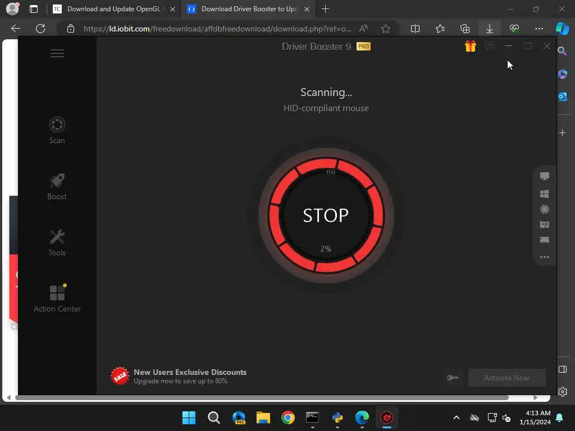The image size is (575, 431).
Task: Open the Python app from taskbar
Action: [337, 418]
